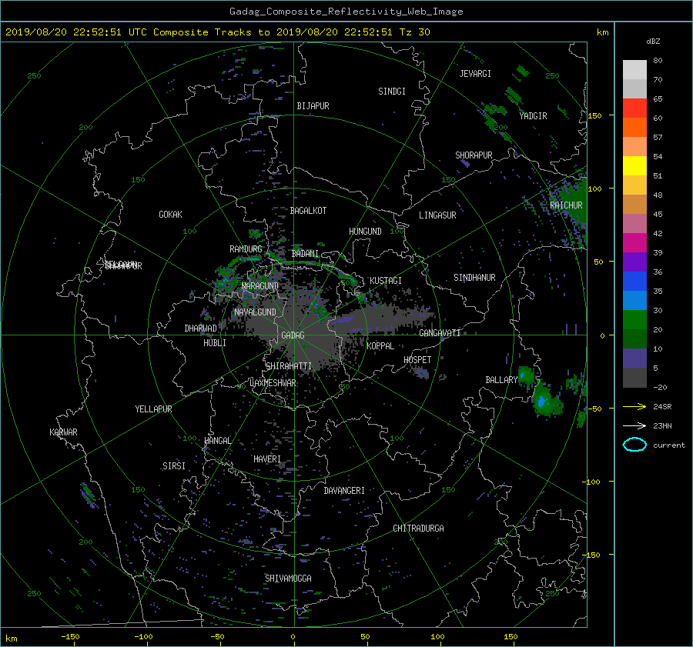Click the 150 km tick on right axis

[x=594, y=115]
